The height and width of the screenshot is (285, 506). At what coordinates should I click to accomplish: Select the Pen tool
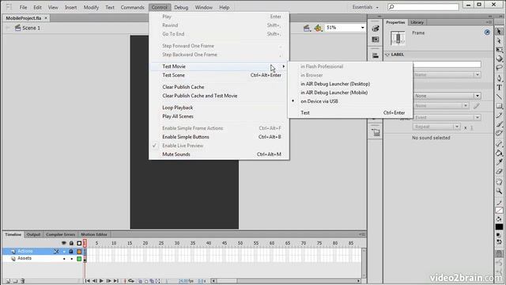499,78
